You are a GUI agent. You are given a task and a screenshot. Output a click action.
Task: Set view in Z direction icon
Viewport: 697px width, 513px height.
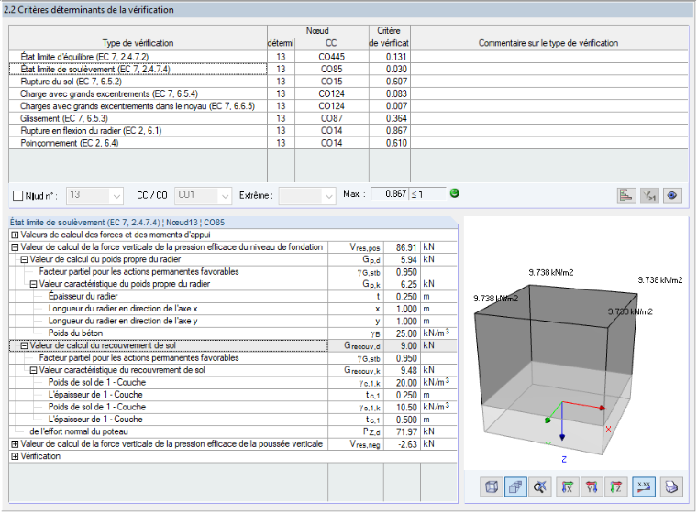point(616,486)
